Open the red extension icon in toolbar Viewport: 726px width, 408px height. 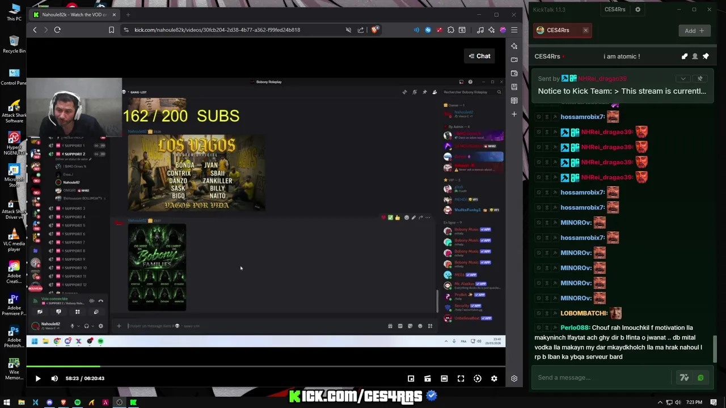pyautogui.click(x=439, y=30)
